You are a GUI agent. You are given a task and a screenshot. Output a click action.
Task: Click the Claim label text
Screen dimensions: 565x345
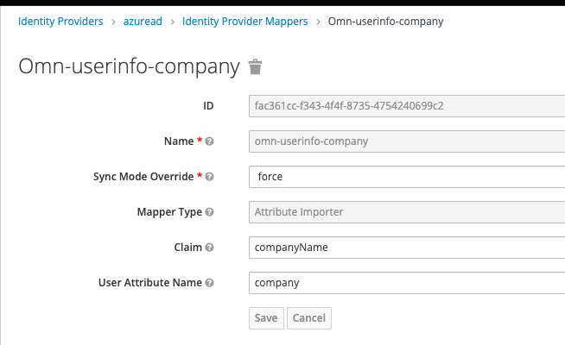[x=187, y=248]
